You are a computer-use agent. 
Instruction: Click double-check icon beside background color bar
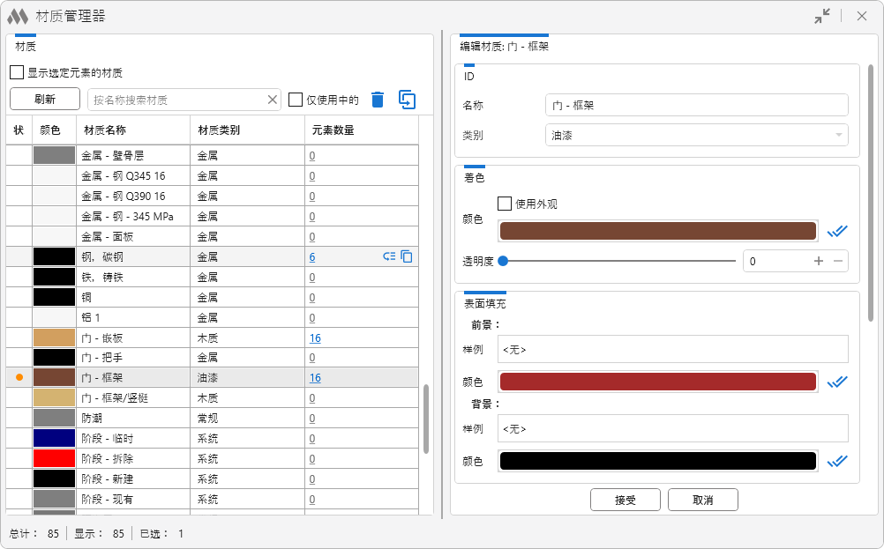click(836, 461)
